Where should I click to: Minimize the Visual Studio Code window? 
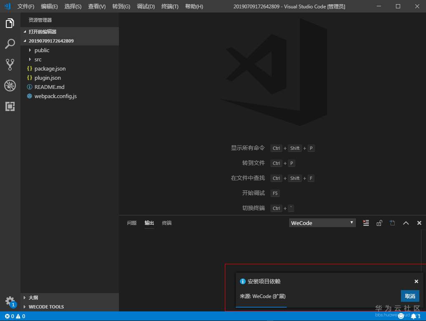(x=379, y=6)
